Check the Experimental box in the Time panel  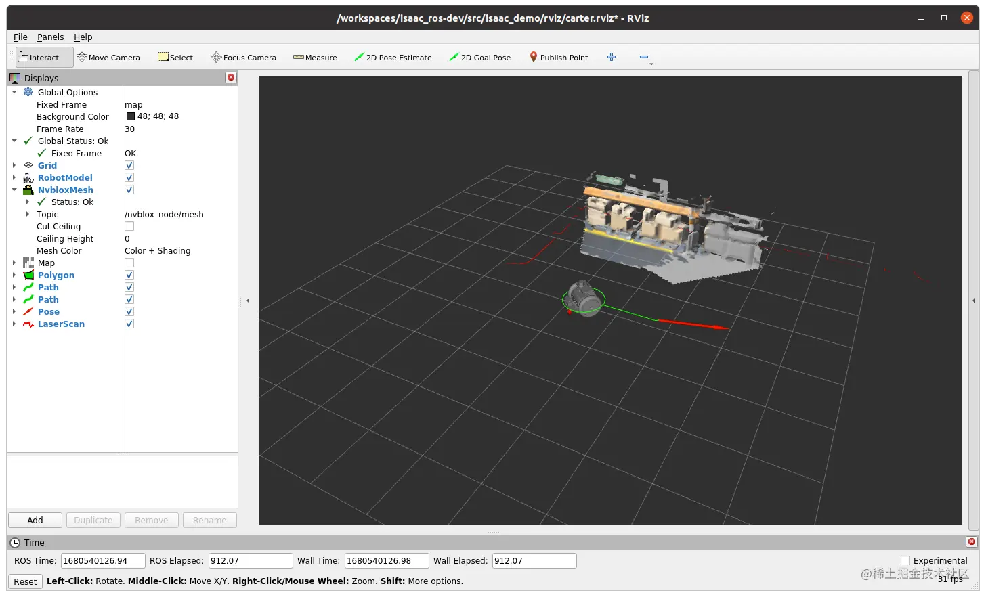(905, 560)
